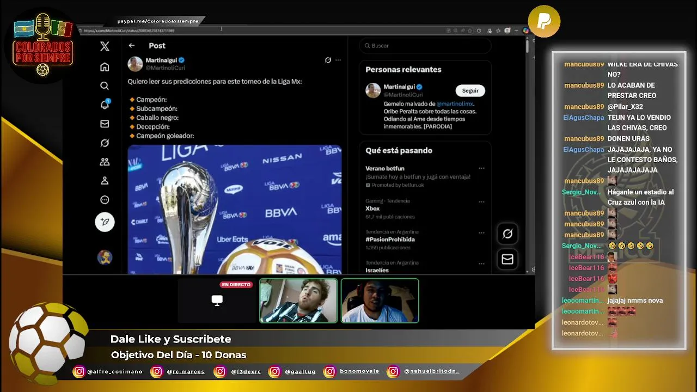Viewport: 697px width, 392px height.
Task: Click 'Personas relevantes' heading
Action: tap(403, 70)
